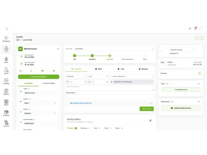Viewport: 207px width, 155px height.
Task: Click Convert to Prospect button
Action: [39, 77]
